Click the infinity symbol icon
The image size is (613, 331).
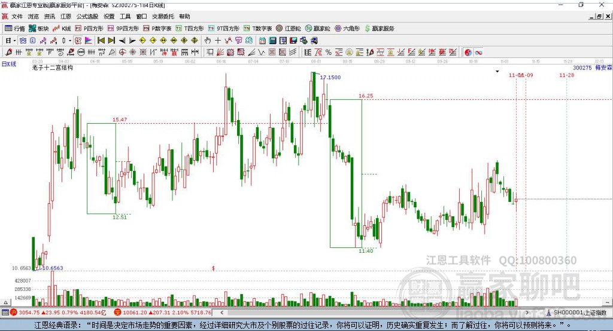479,53
